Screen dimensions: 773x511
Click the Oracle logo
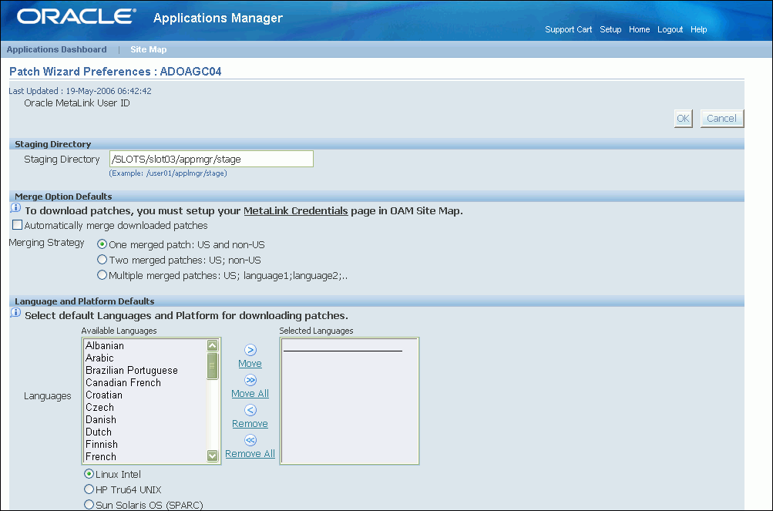click(x=76, y=17)
